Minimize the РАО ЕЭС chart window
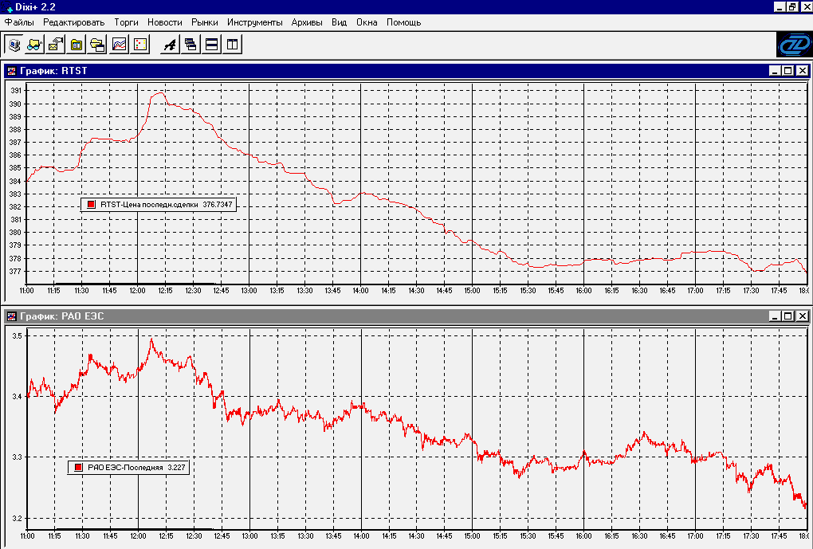This screenshot has height=549, width=813. [776, 316]
